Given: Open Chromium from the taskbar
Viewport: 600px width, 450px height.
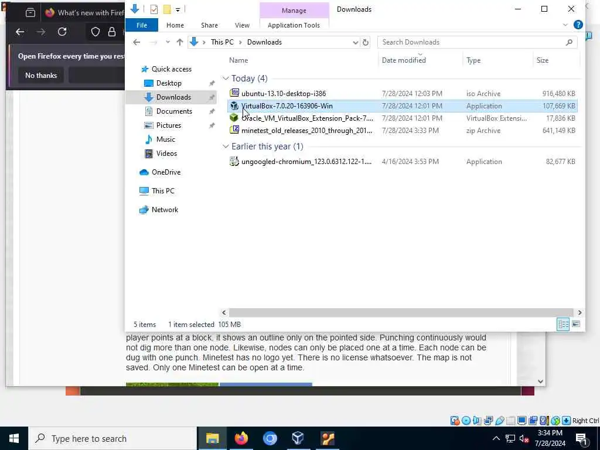Looking at the screenshot, I should coord(270,438).
